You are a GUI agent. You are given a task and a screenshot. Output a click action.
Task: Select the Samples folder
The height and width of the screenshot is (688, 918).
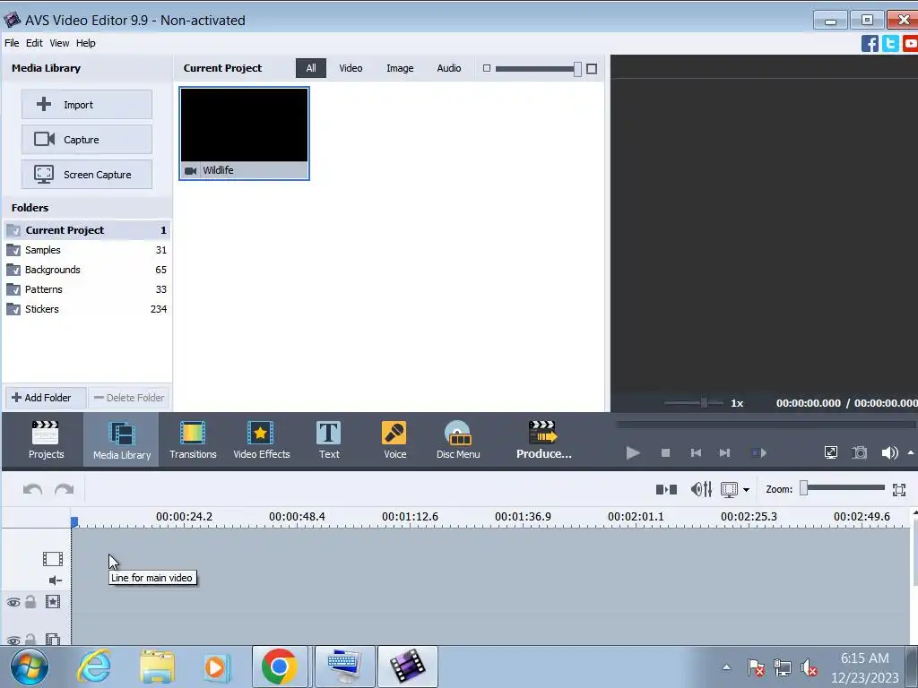coord(87,250)
